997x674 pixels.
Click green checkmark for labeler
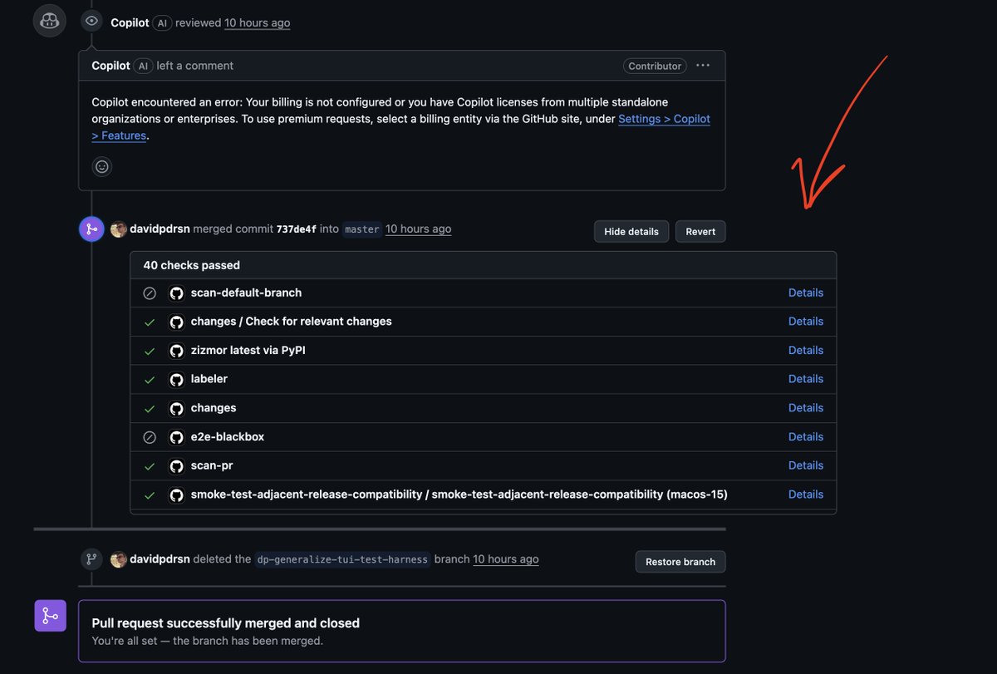pos(150,379)
